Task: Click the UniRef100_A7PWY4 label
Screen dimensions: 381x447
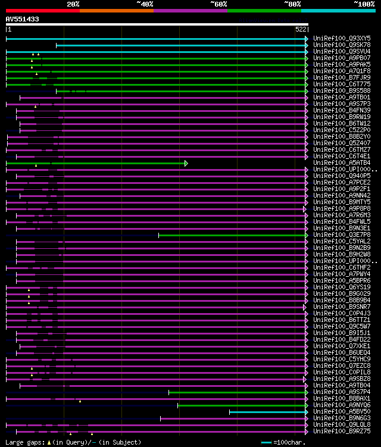Action: coord(342,274)
